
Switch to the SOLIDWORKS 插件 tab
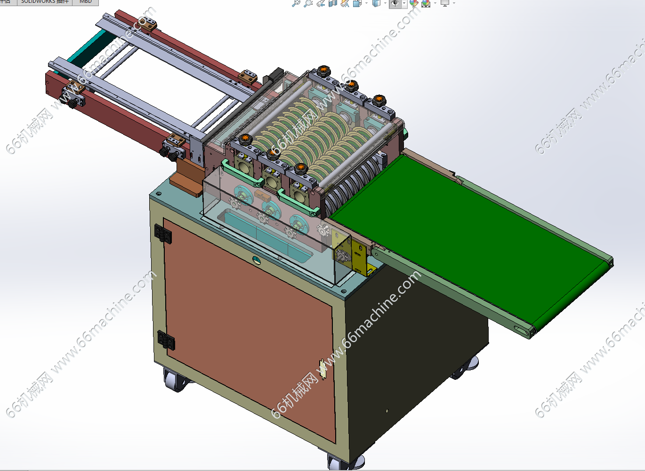pos(45,2)
